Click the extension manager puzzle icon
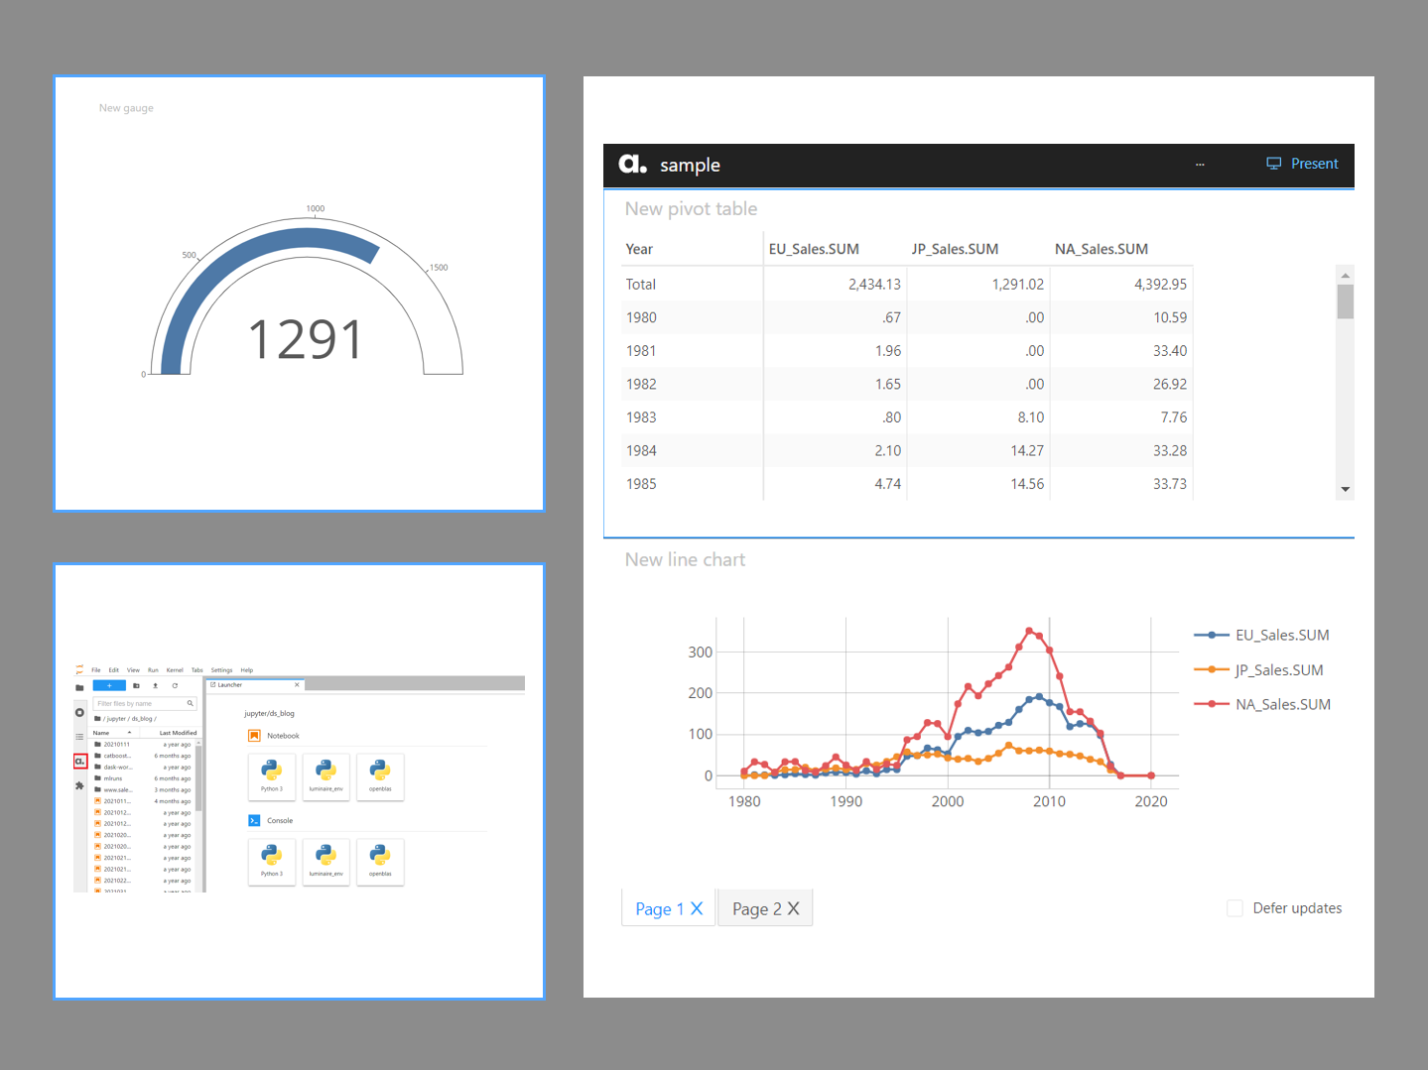Viewport: 1428px width, 1070px height. [79, 785]
